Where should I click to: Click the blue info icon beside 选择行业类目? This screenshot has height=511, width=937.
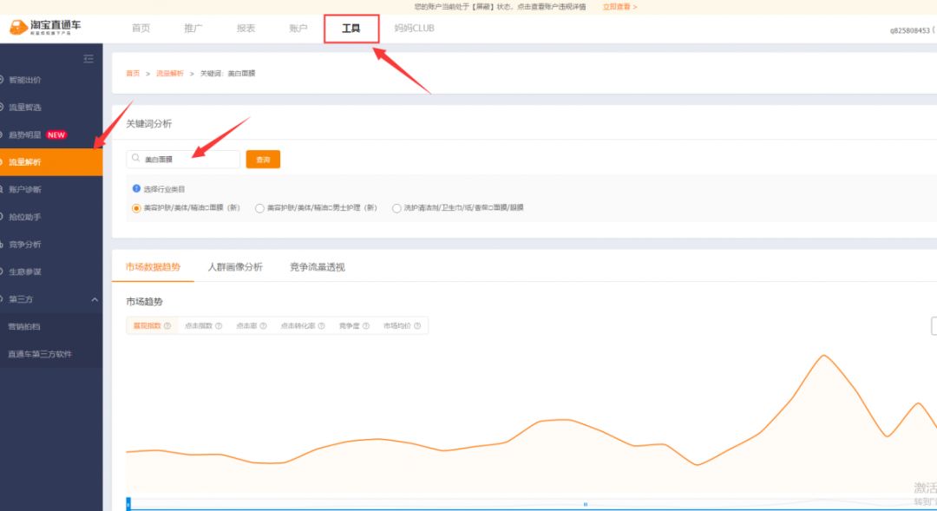point(136,188)
